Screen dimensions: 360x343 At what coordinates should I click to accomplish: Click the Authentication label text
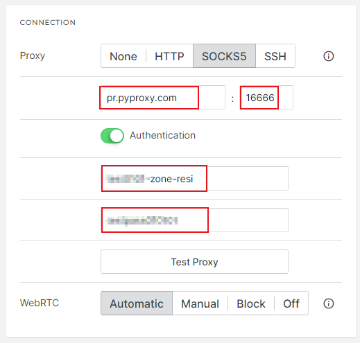click(x=162, y=135)
